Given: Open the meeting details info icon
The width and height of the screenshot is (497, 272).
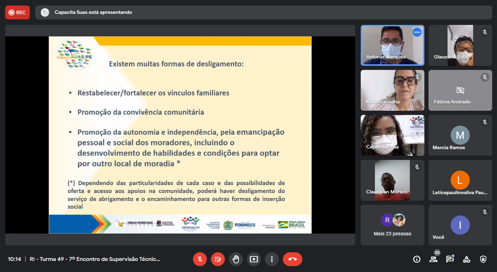Looking at the screenshot, I should [x=417, y=259].
